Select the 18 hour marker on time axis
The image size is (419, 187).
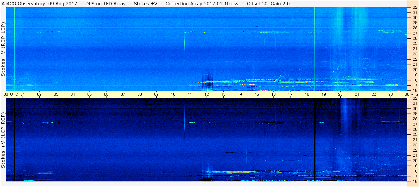[307, 94]
